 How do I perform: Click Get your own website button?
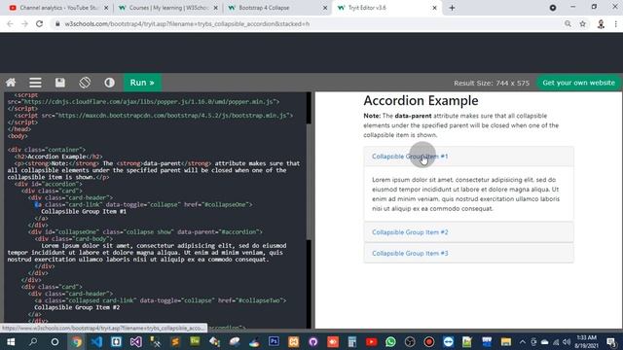[x=578, y=83]
